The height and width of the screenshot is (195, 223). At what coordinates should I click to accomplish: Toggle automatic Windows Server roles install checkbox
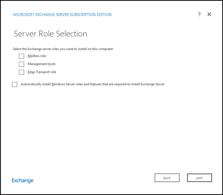[x=15, y=84]
